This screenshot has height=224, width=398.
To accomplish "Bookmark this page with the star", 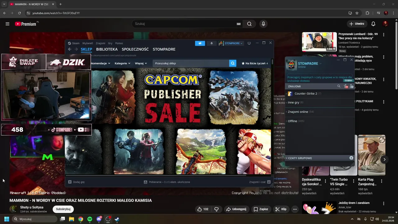I will coord(357,13).
